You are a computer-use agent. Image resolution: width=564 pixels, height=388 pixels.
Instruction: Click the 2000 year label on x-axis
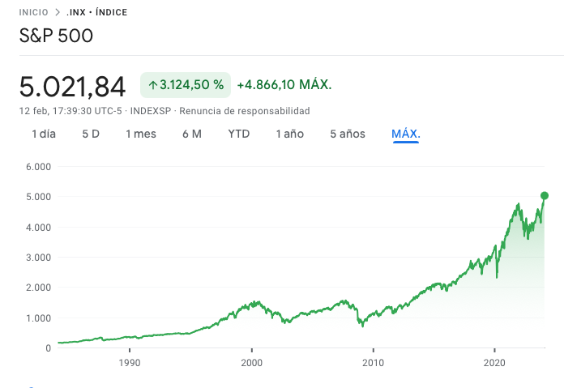point(252,364)
